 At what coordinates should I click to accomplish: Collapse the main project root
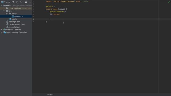click(1, 6)
